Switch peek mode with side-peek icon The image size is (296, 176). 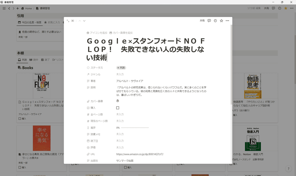[73, 21]
